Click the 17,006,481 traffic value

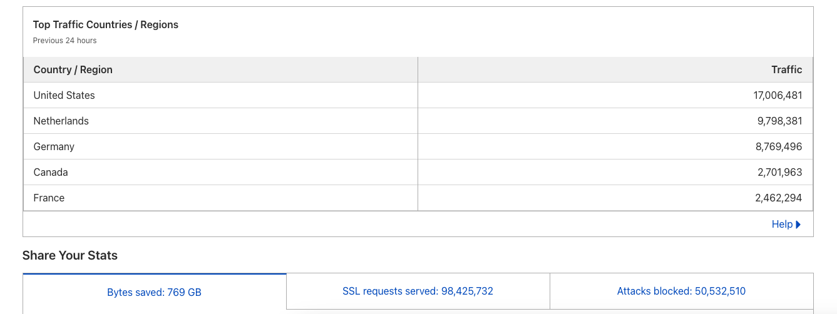tap(778, 95)
